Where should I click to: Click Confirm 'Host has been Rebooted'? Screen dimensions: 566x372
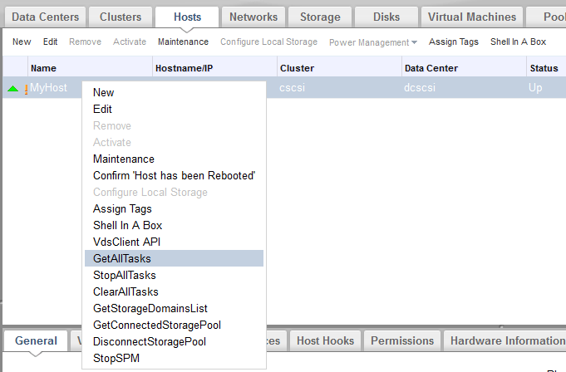[174, 175]
